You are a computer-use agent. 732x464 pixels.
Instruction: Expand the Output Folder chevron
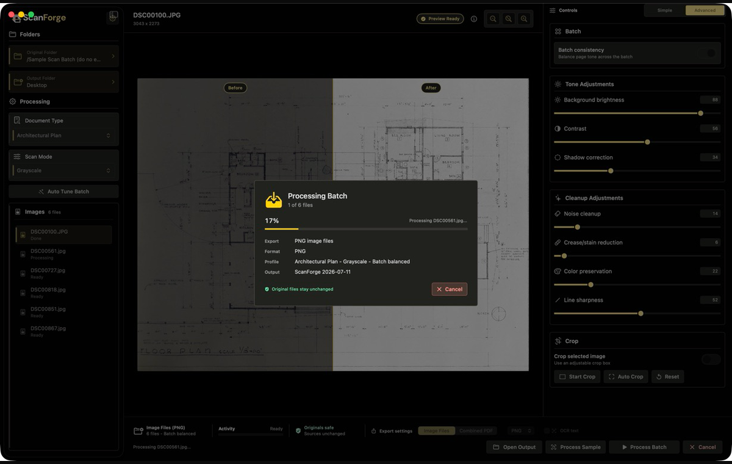click(x=113, y=82)
